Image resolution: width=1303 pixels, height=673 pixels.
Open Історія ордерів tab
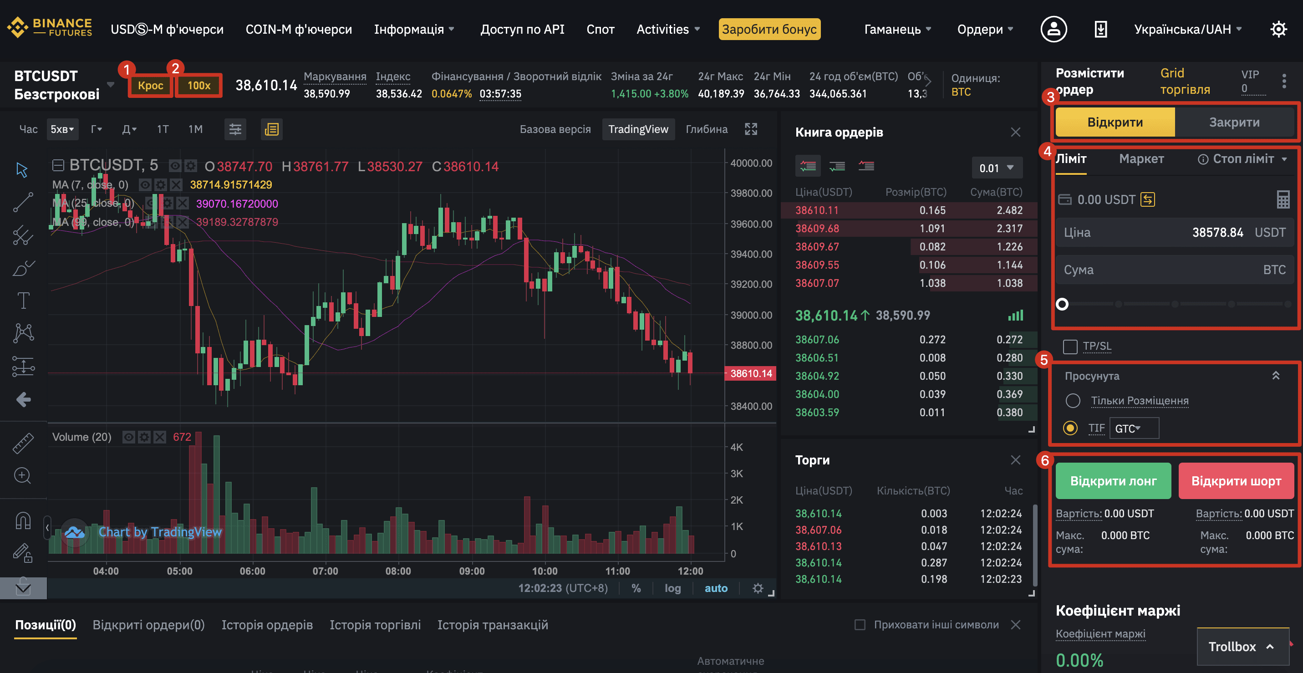267,625
